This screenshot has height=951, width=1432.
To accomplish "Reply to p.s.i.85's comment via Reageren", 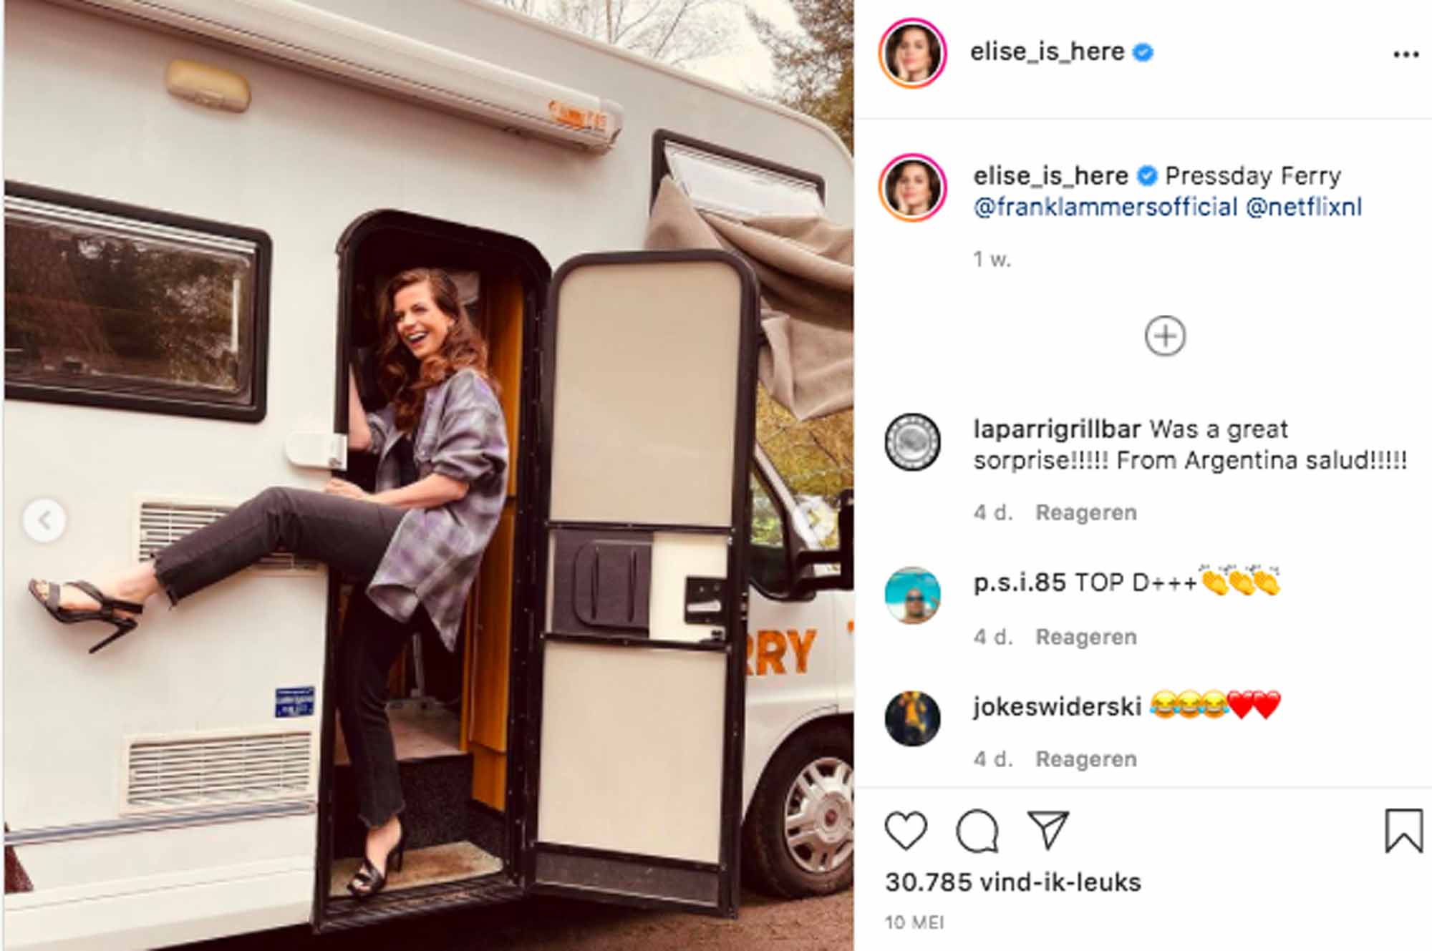I will (1086, 637).
